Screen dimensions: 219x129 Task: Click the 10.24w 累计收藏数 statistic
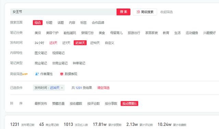[x=172, y=125]
